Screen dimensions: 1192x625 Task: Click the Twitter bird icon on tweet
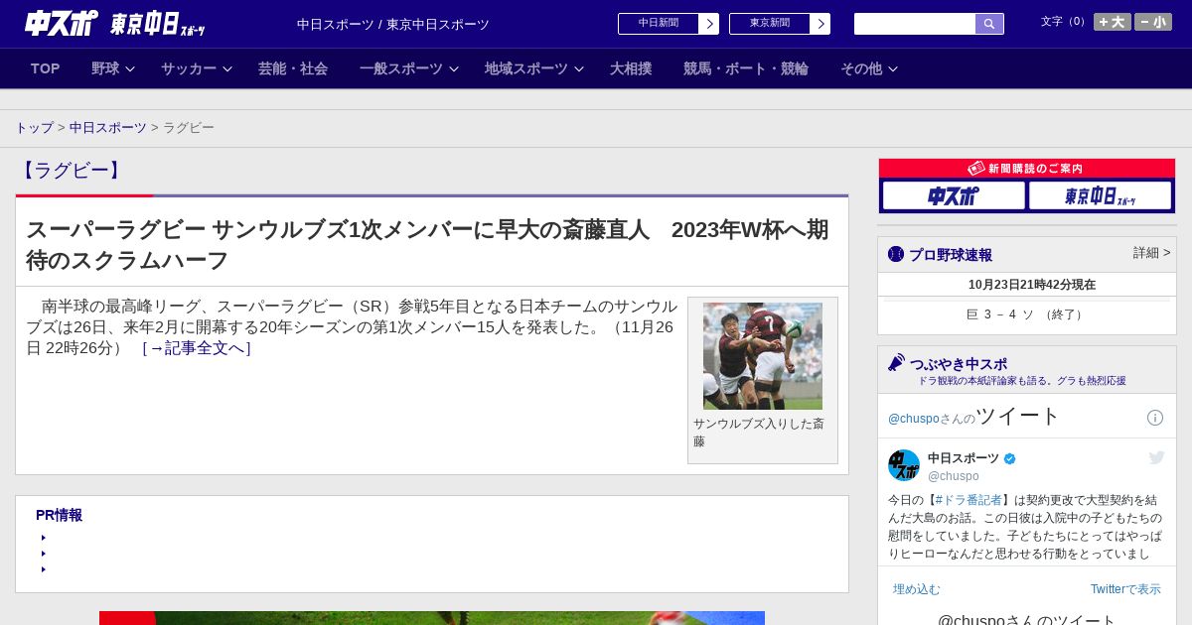pos(1156,457)
